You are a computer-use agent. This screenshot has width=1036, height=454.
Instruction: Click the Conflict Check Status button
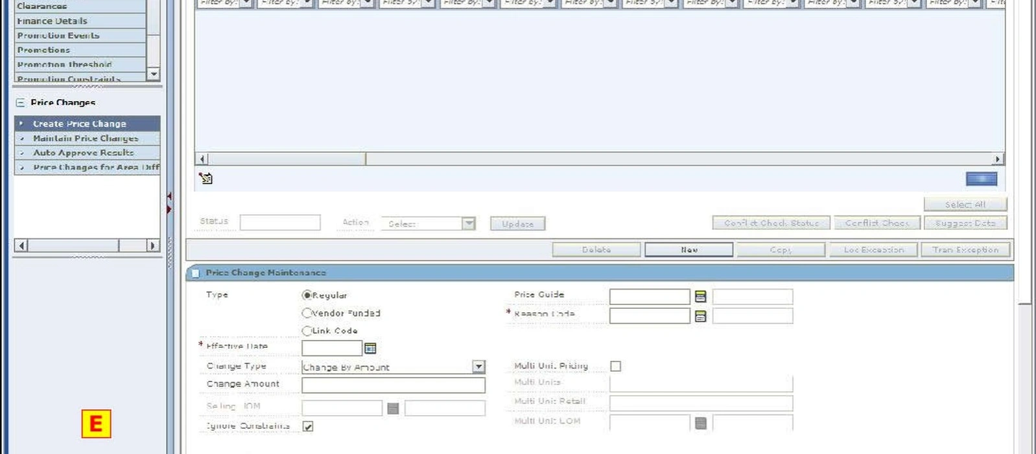click(x=771, y=223)
